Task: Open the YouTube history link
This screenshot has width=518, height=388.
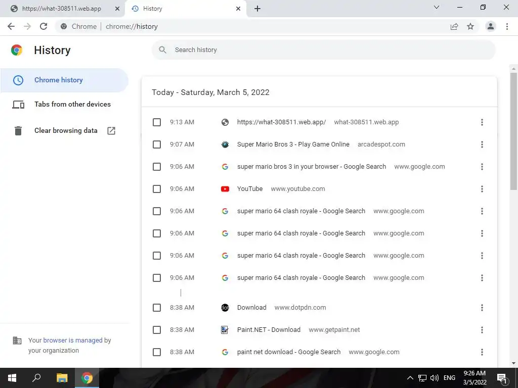Action: (x=250, y=189)
